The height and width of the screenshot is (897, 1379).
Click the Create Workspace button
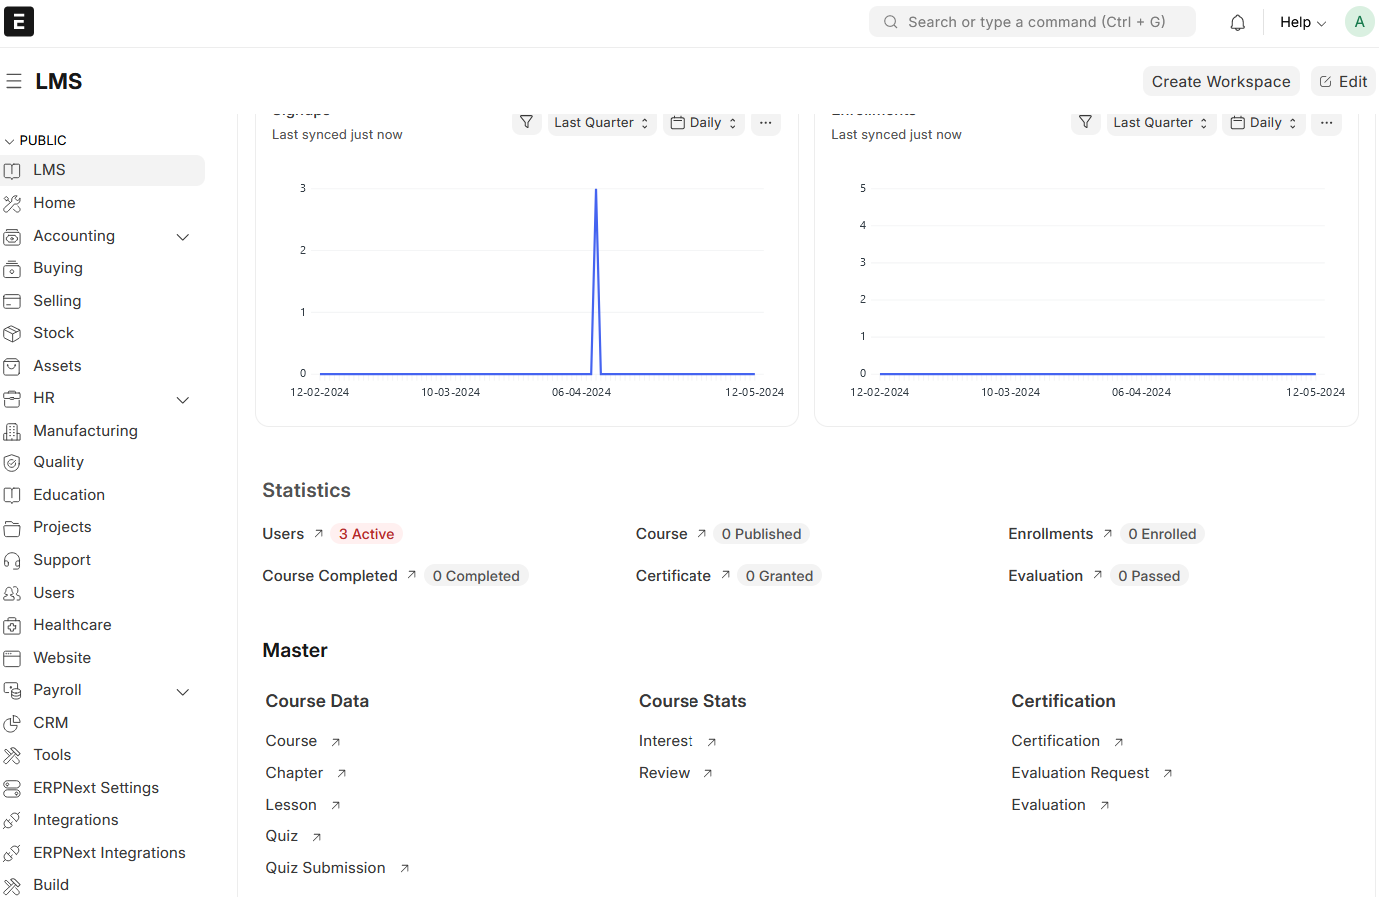coord(1221,82)
